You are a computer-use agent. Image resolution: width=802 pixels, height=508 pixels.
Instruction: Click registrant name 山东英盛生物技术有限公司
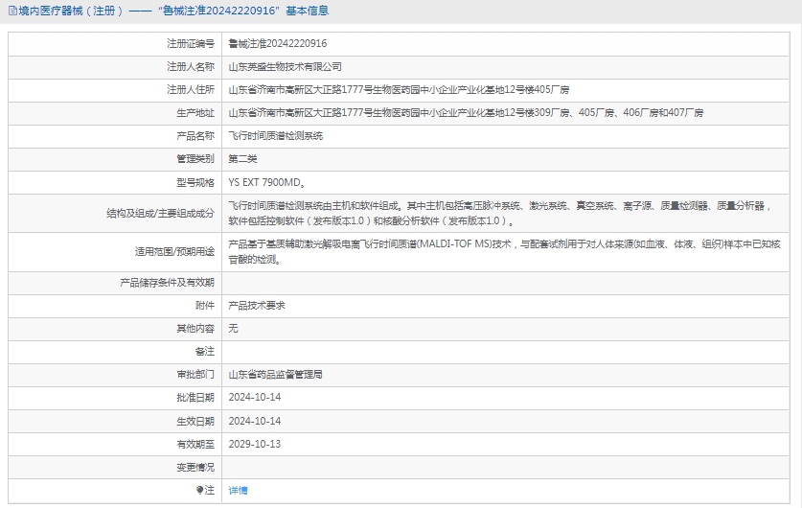click(285, 67)
